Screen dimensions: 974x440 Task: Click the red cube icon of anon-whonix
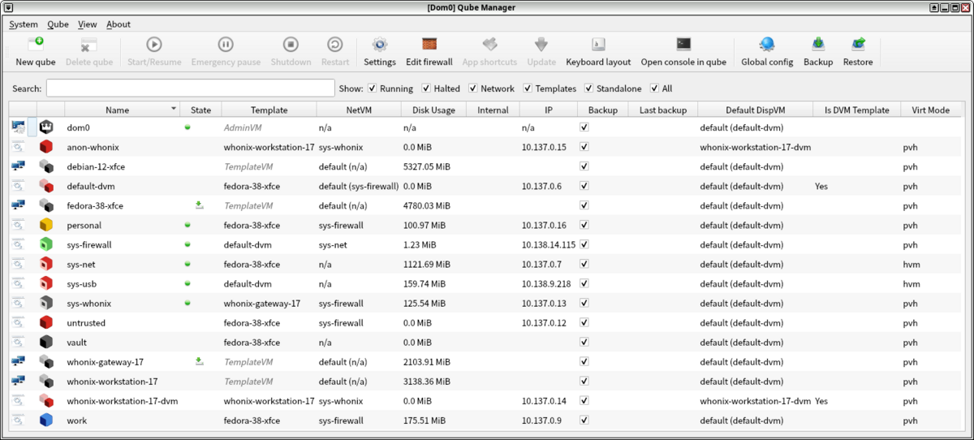tap(46, 147)
